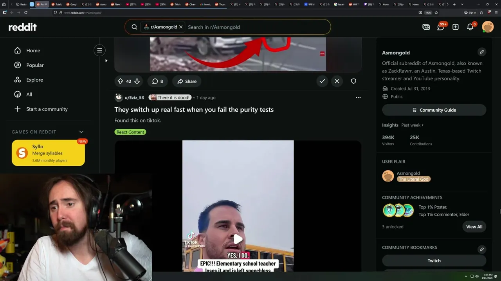Click the Insights label
The width and height of the screenshot is (501, 281).
(x=390, y=125)
